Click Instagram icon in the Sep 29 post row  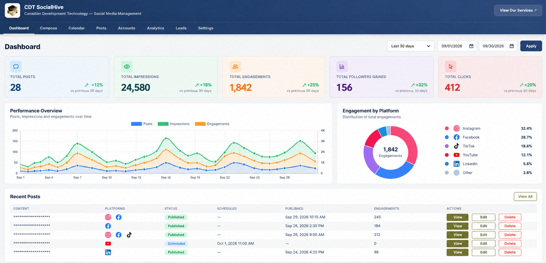pos(108,217)
